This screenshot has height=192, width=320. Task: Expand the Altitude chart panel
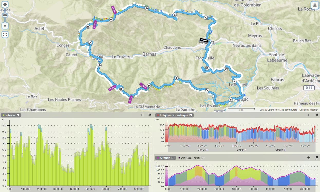click(316, 158)
